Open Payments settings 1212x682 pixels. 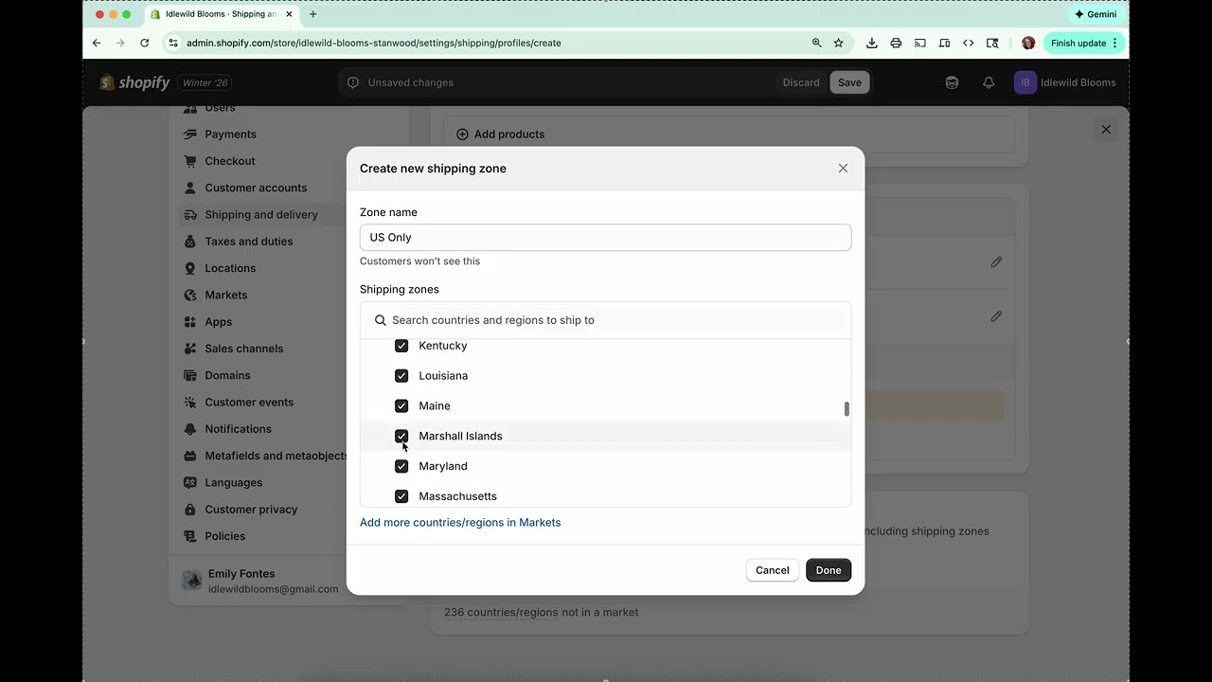[230, 135]
